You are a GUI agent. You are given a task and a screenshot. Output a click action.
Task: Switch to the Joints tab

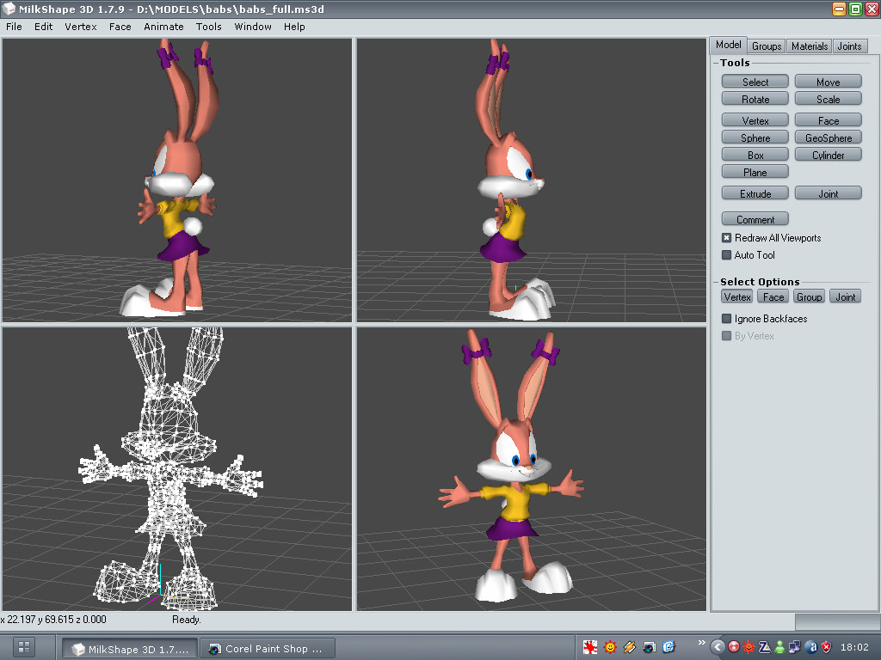pos(849,46)
